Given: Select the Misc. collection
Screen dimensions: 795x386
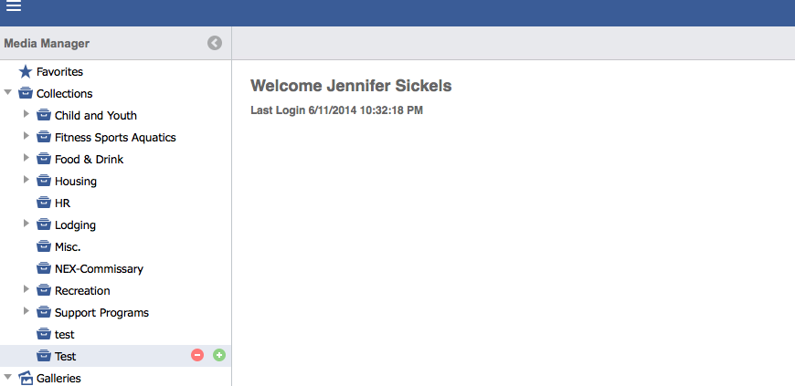Looking at the screenshot, I should pos(68,246).
